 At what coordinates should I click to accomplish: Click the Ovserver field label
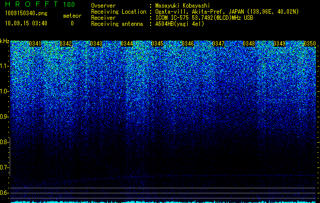(x=103, y=6)
